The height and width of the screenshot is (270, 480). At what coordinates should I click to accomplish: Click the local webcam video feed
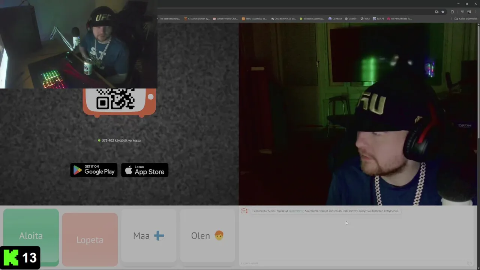(358, 114)
